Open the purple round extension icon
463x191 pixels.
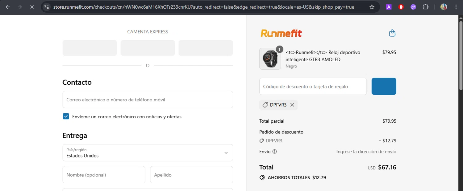click(x=413, y=7)
